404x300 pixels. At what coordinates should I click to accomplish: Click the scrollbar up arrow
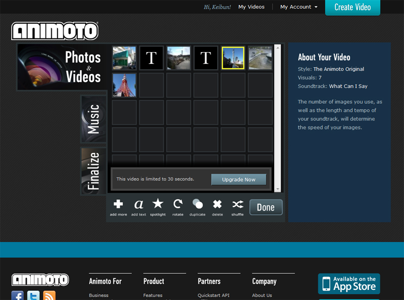tap(277, 48)
